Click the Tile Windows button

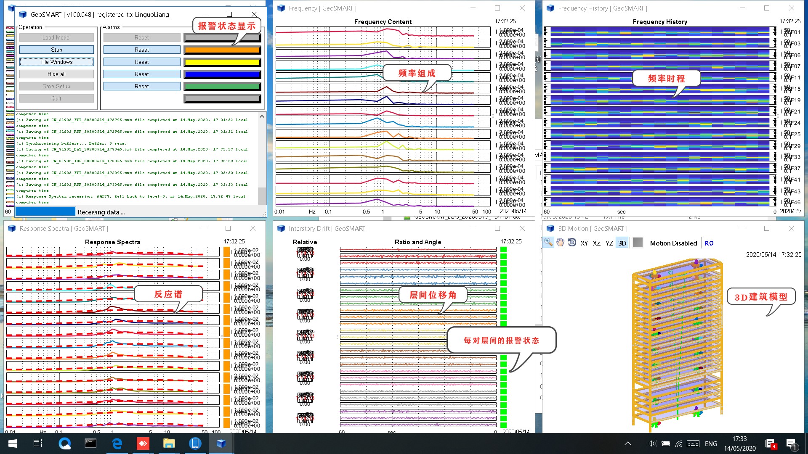point(56,61)
